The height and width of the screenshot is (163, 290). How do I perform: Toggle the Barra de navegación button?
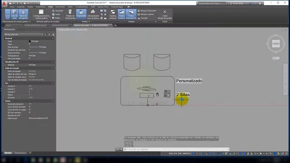23,14
